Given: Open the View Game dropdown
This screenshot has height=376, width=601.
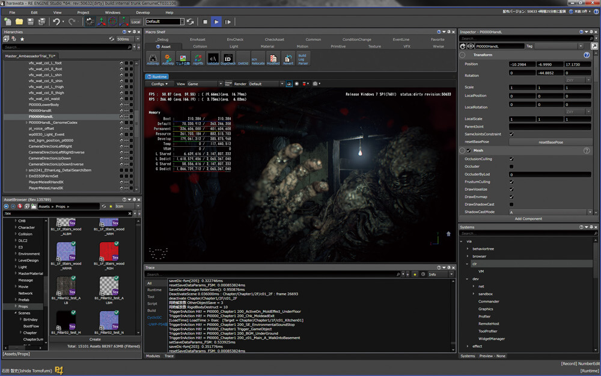Looking at the screenshot, I should 204,84.
